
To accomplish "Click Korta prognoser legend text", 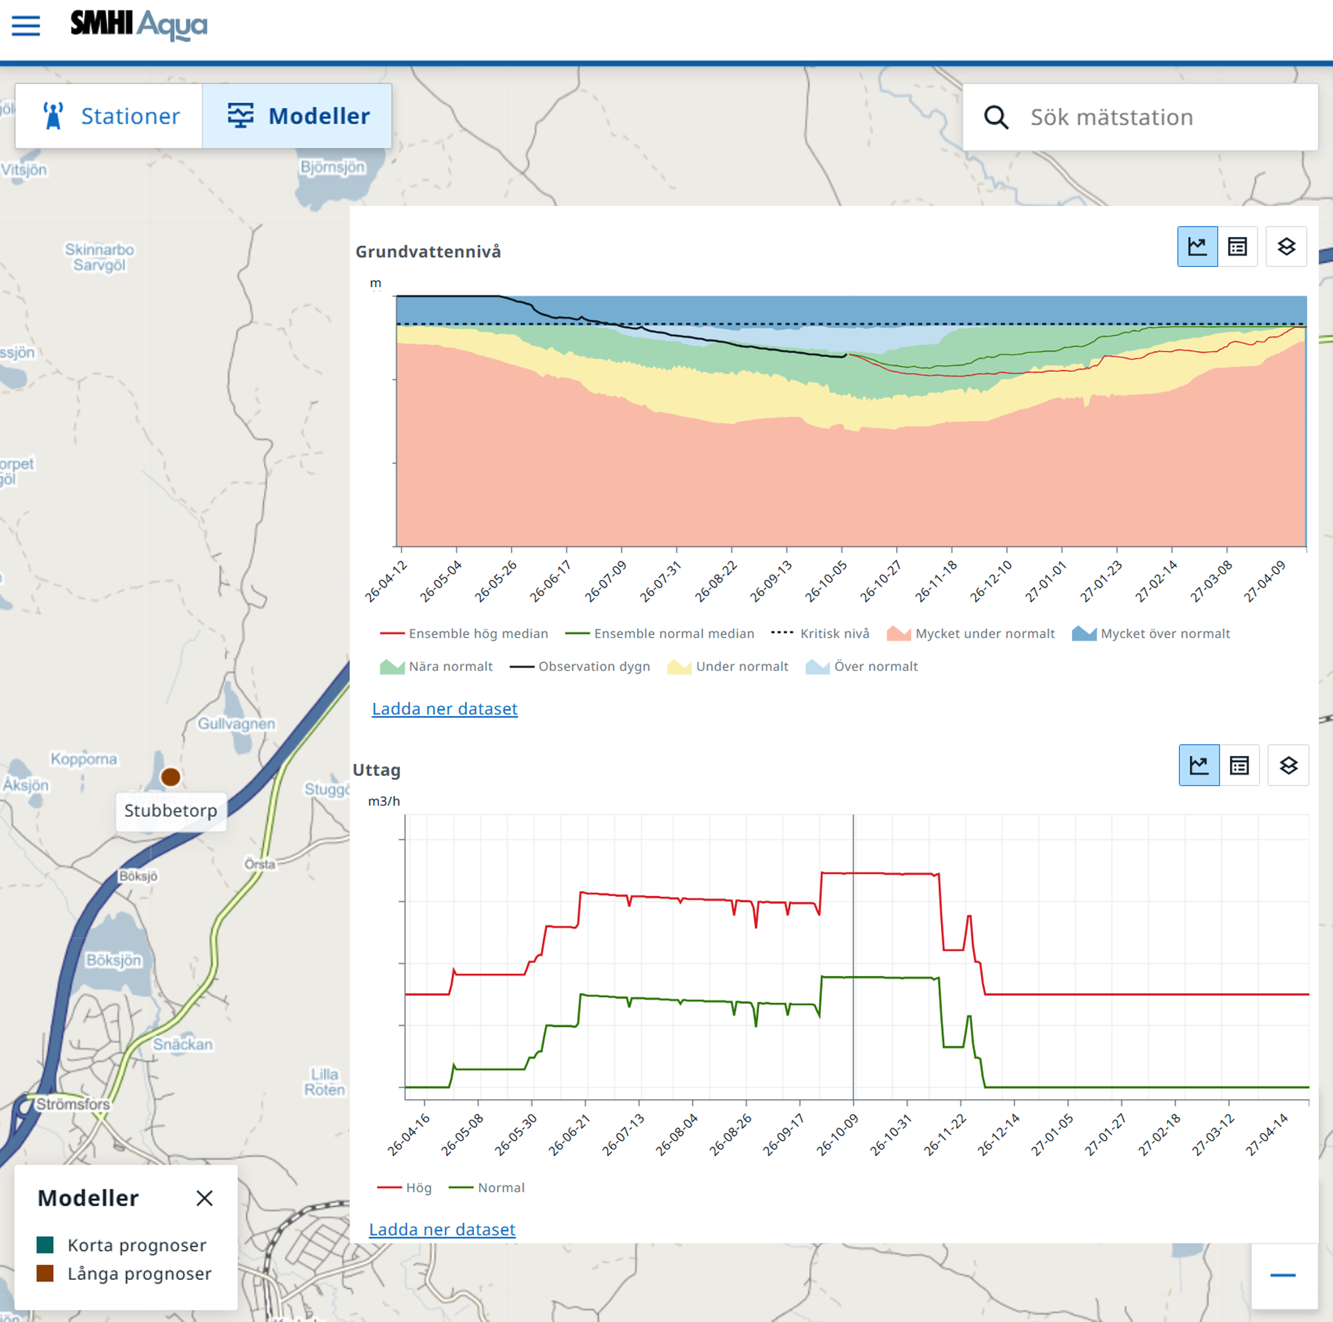I will (137, 1245).
